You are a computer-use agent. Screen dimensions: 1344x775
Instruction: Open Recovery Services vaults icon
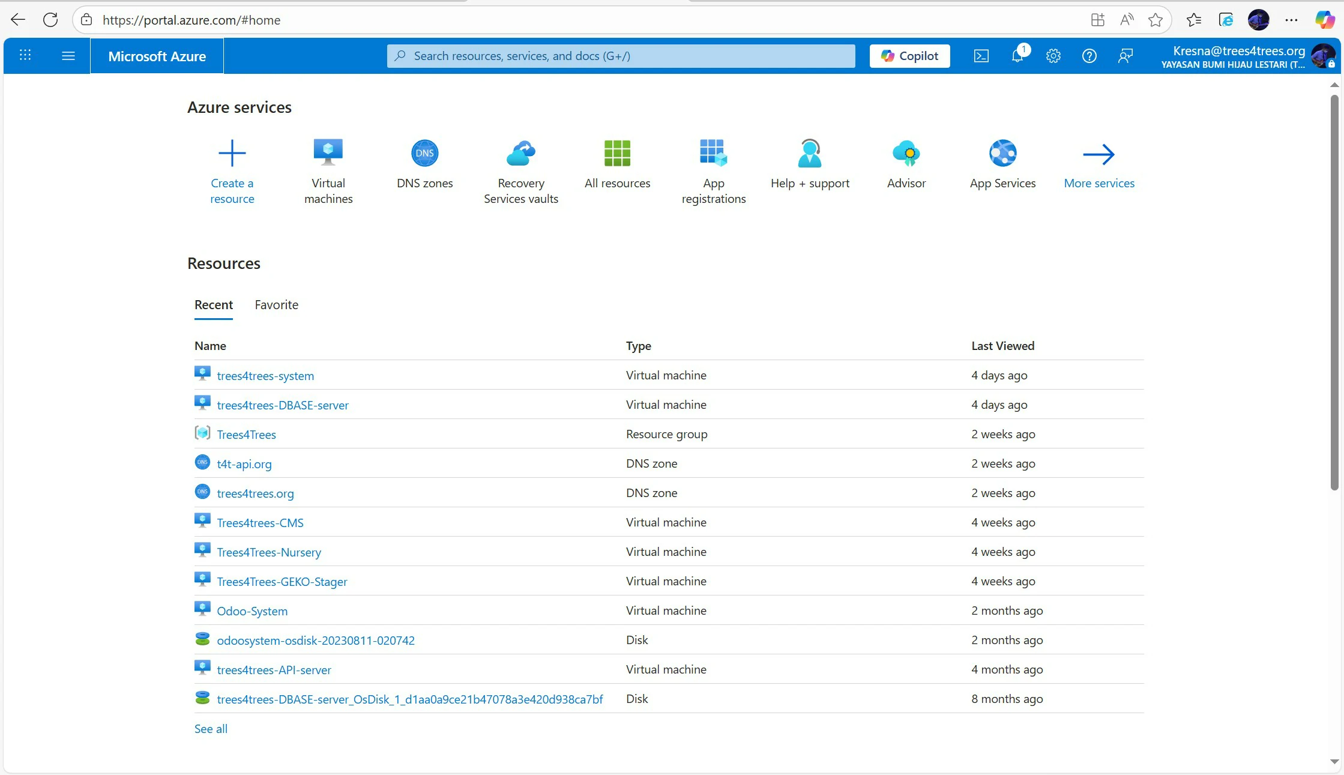520,153
